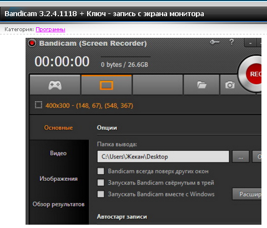Open the Видео settings tab
267x228 pixels.
[58, 153]
